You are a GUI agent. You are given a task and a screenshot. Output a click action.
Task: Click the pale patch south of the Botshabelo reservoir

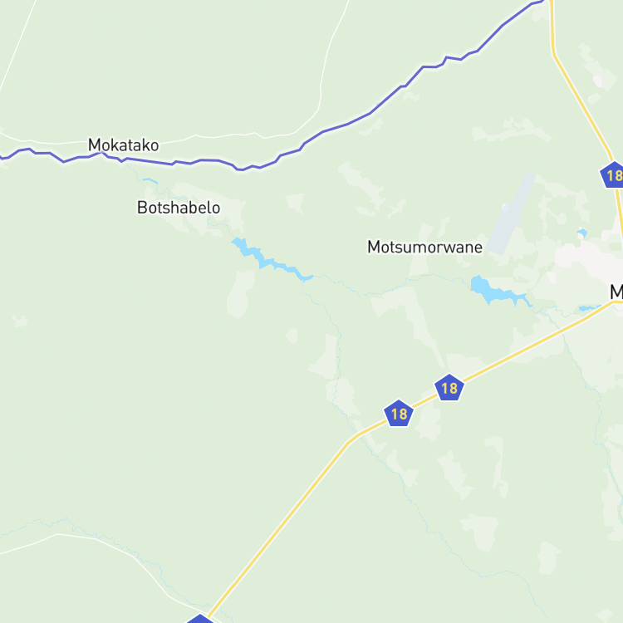[241, 294]
